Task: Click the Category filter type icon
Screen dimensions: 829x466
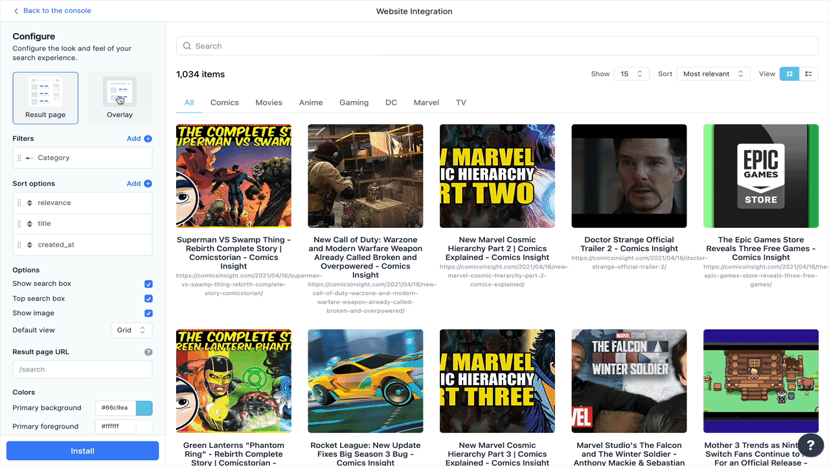Action: coord(30,158)
